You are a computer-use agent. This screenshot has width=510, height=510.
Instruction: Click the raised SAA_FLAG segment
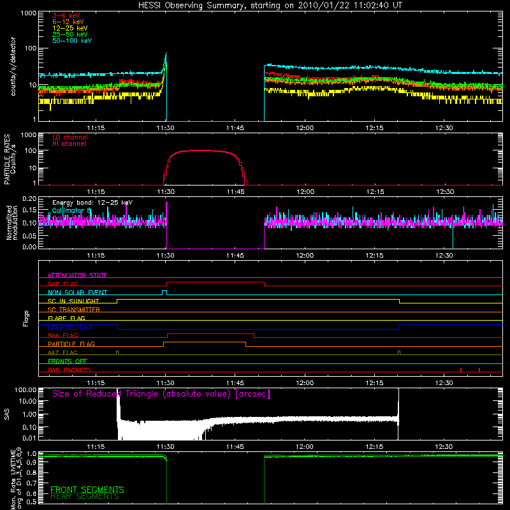tap(210, 333)
